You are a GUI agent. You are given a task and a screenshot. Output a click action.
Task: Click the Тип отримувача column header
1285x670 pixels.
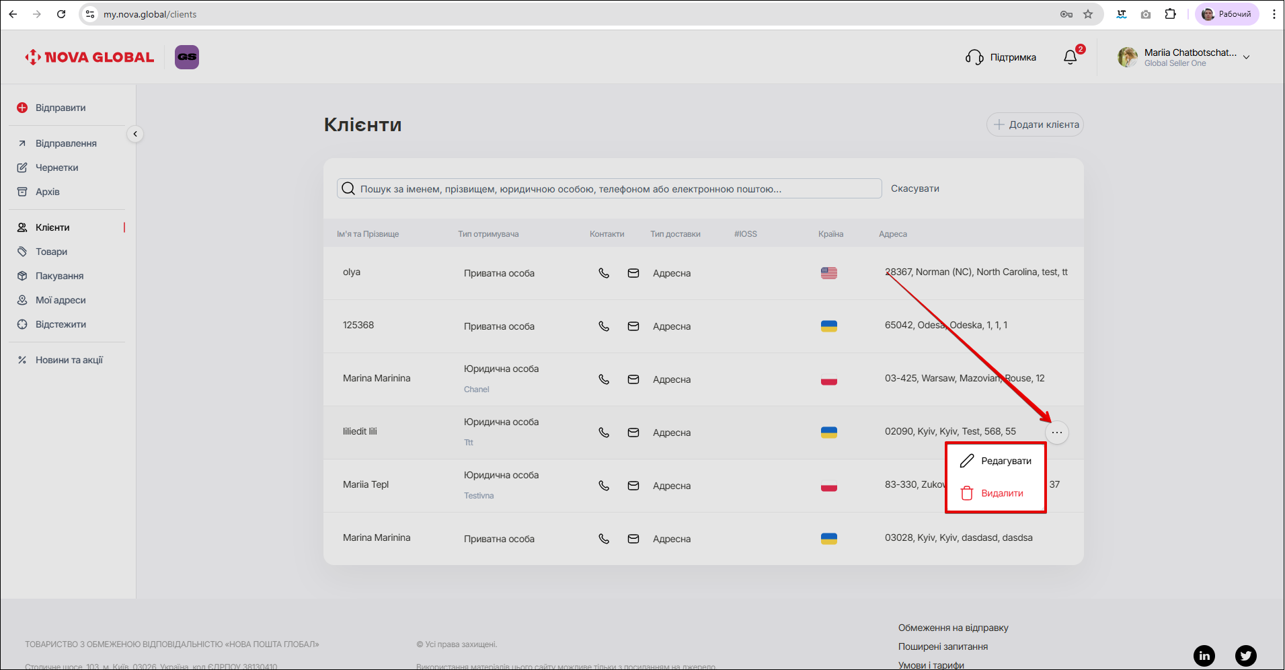pyautogui.click(x=488, y=234)
